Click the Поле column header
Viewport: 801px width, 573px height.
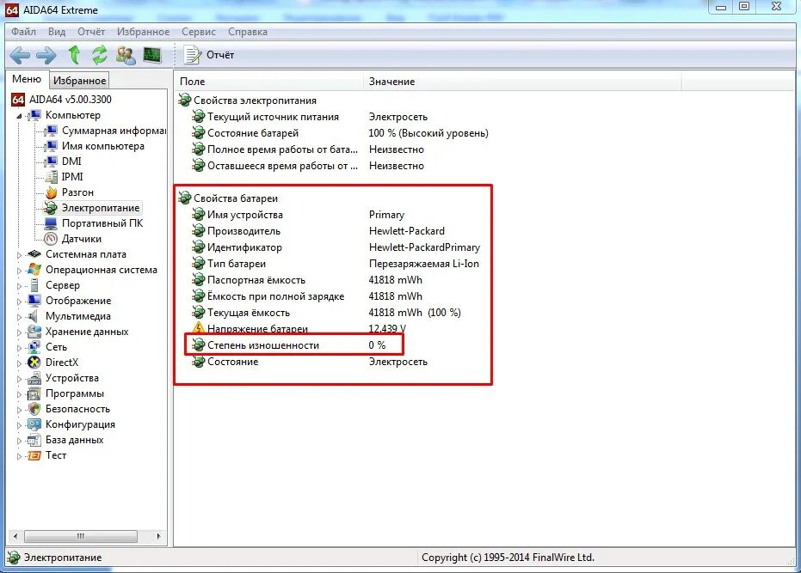point(269,81)
